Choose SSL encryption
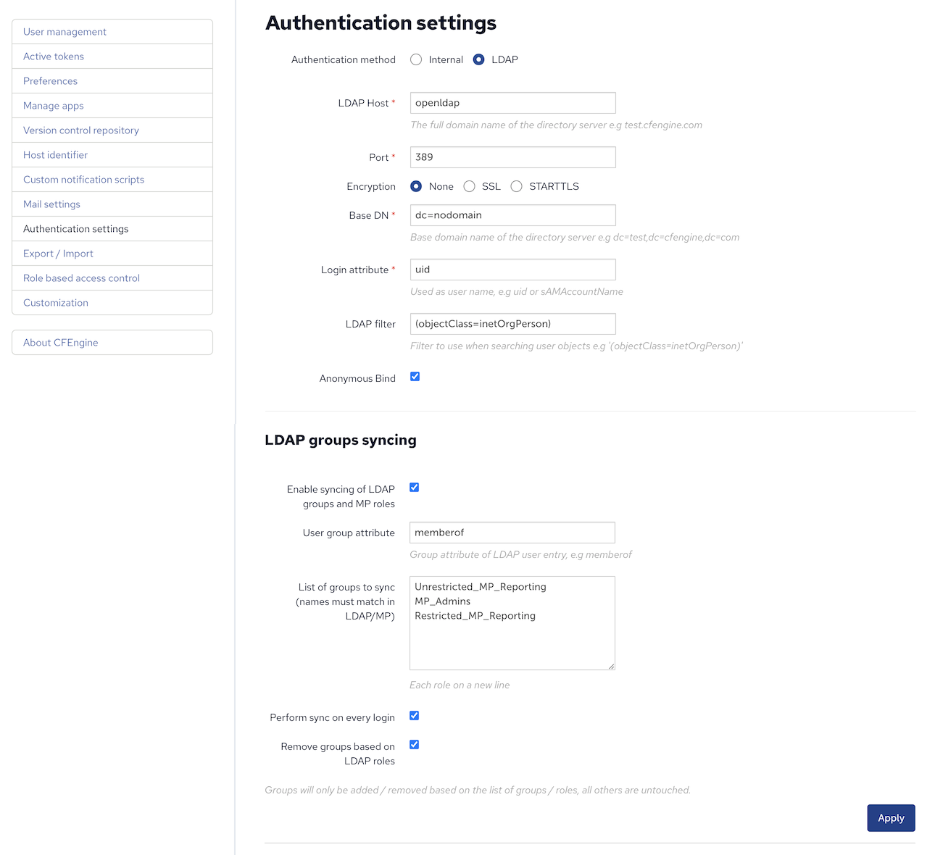Screen dimensions: 935x855 (x=469, y=186)
